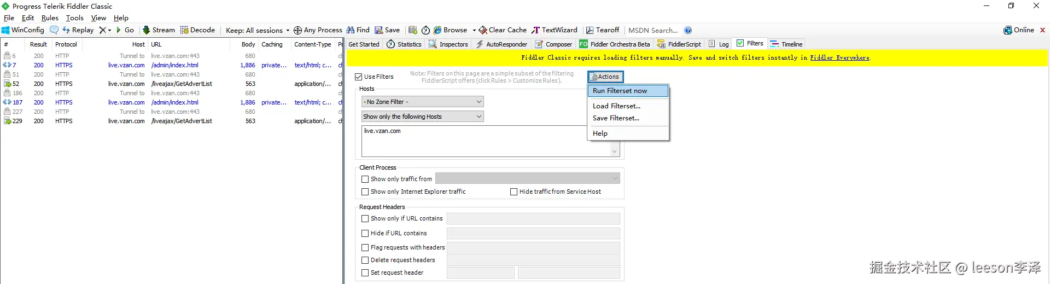Click the comment speech bubble icon
The width and height of the screenshot is (1050, 284).
pos(54,30)
